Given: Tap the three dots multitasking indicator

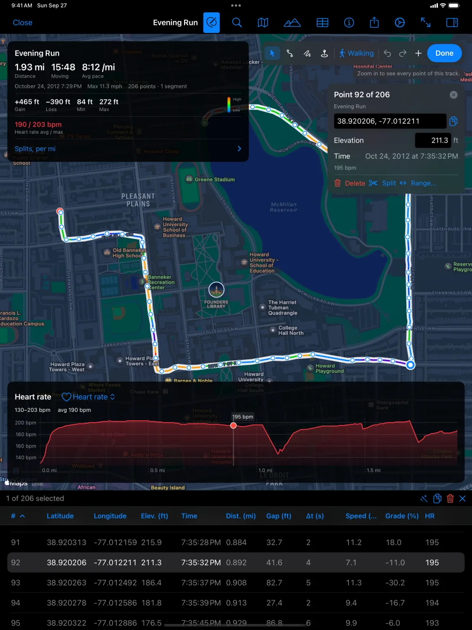Looking at the screenshot, I should tap(236, 6).
